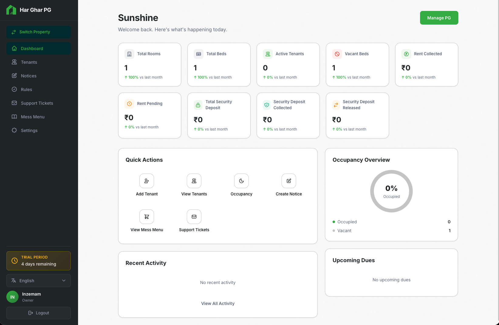This screenshot has height=325, width=499.
Task: Select the View Mess Menu cart icon
Action: (146, 217)
